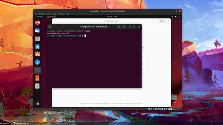This screenshot has width=223, height=125.
Task: Open Thunderbird Mail in the dock
Action: [37, 31]
